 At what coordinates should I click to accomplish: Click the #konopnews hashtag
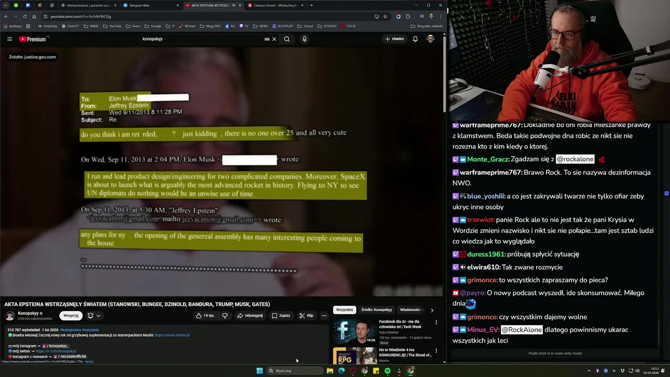(71, 330)
